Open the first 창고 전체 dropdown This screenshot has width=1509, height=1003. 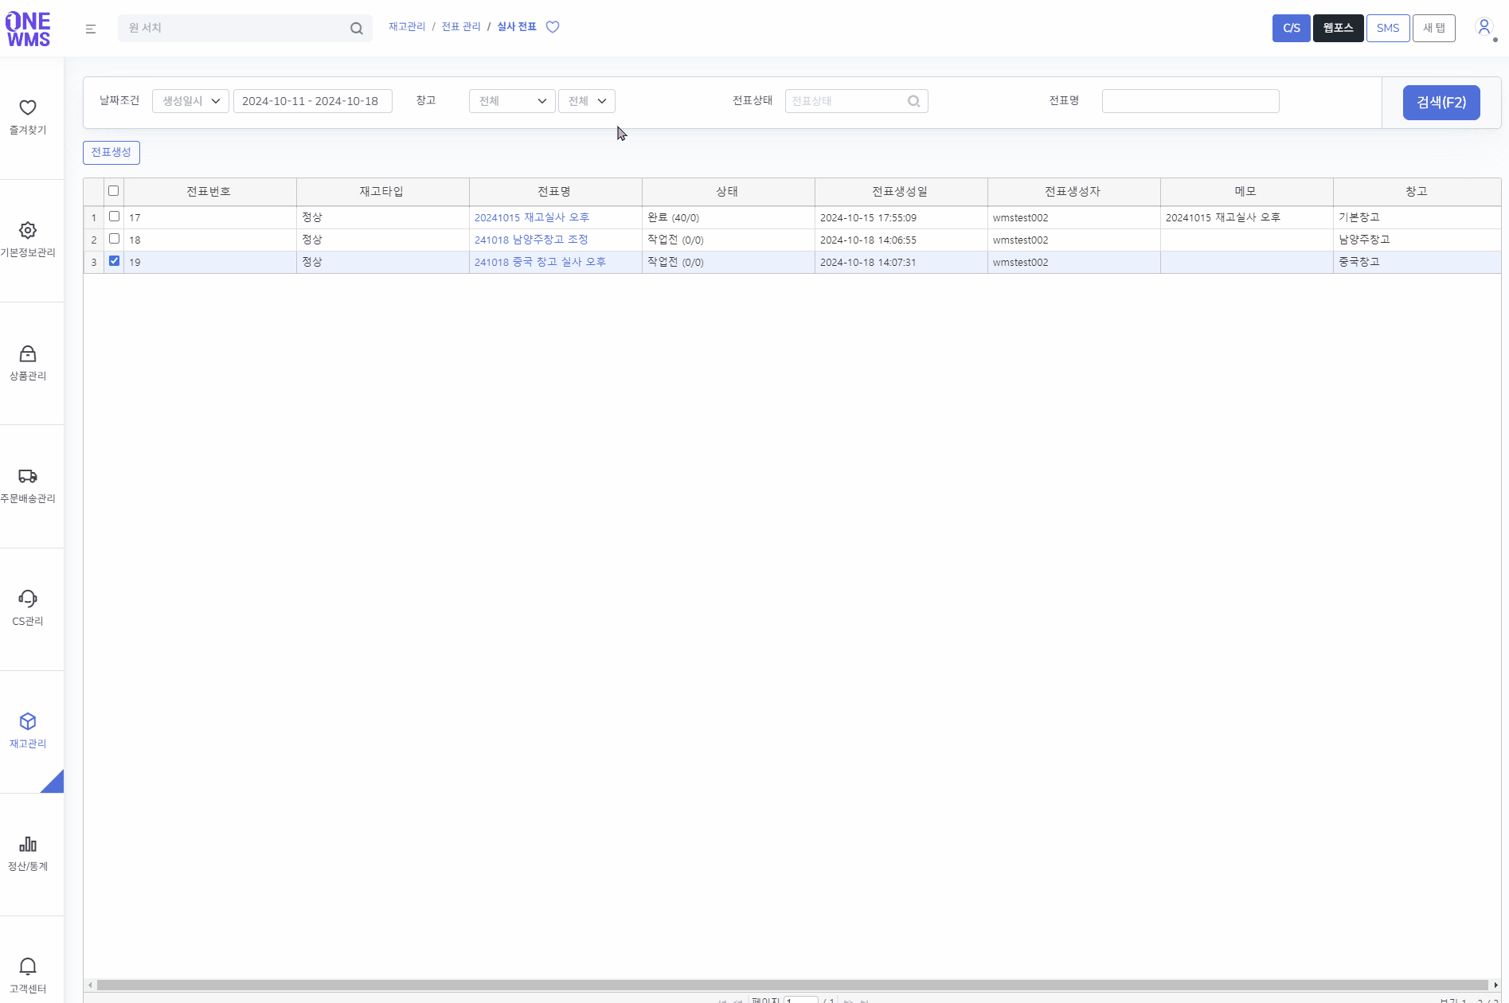pyautogui.click(x=512, y=101)
